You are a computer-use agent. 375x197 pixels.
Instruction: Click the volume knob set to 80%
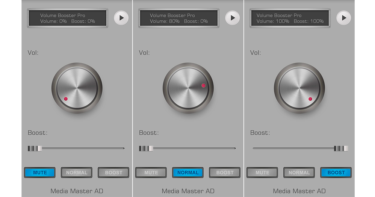click(x=188, y=88)
